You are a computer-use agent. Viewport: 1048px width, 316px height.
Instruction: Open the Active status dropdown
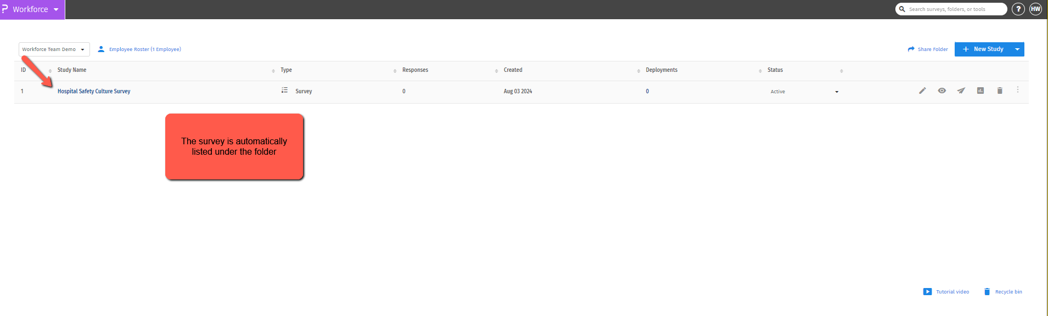pyautogui.click(x=804, y=92)
